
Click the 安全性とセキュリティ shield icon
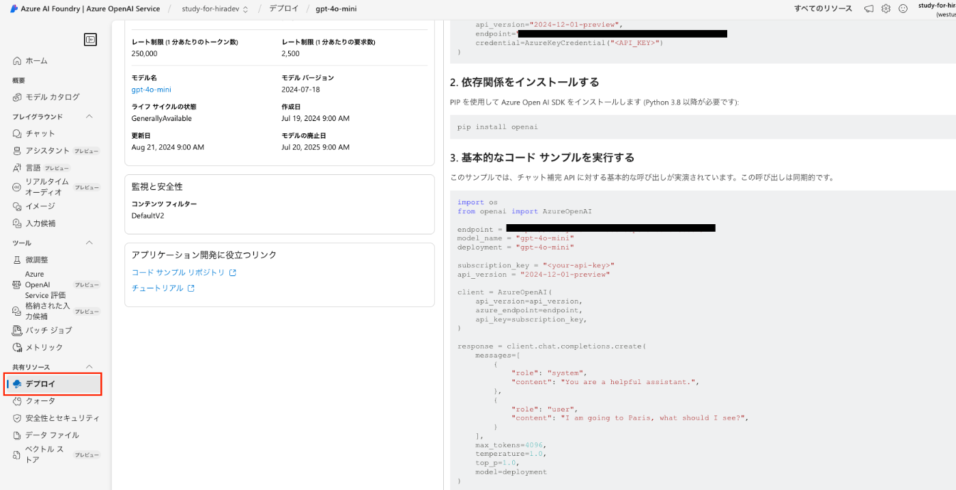[17, 418]
